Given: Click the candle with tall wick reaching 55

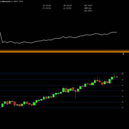Looking at the screenshot, I should pyautogui.click(x=114, y=75).
